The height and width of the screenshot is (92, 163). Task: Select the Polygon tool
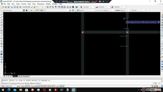2,22
